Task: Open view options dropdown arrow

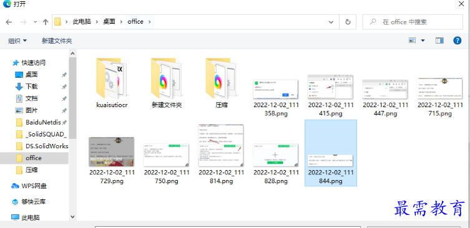Action: coord(423,40)
